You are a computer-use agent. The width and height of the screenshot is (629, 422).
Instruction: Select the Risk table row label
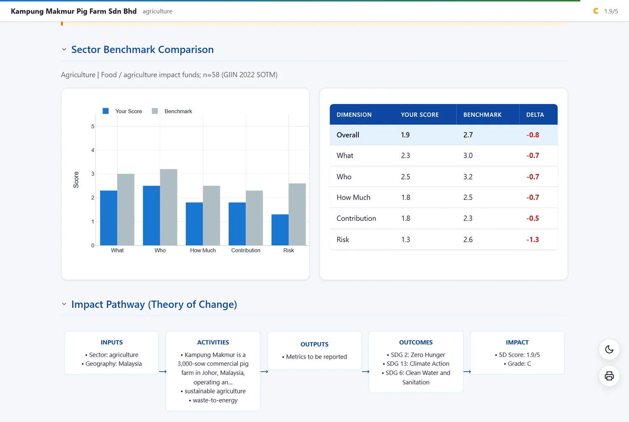[x=343, y=240]
